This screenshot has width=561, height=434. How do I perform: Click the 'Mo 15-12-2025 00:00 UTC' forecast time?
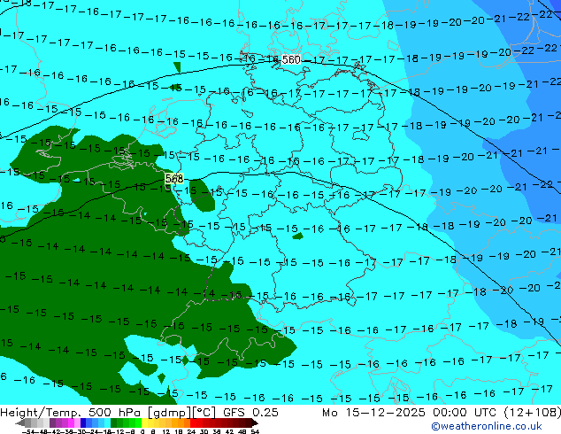pos(411,412)
